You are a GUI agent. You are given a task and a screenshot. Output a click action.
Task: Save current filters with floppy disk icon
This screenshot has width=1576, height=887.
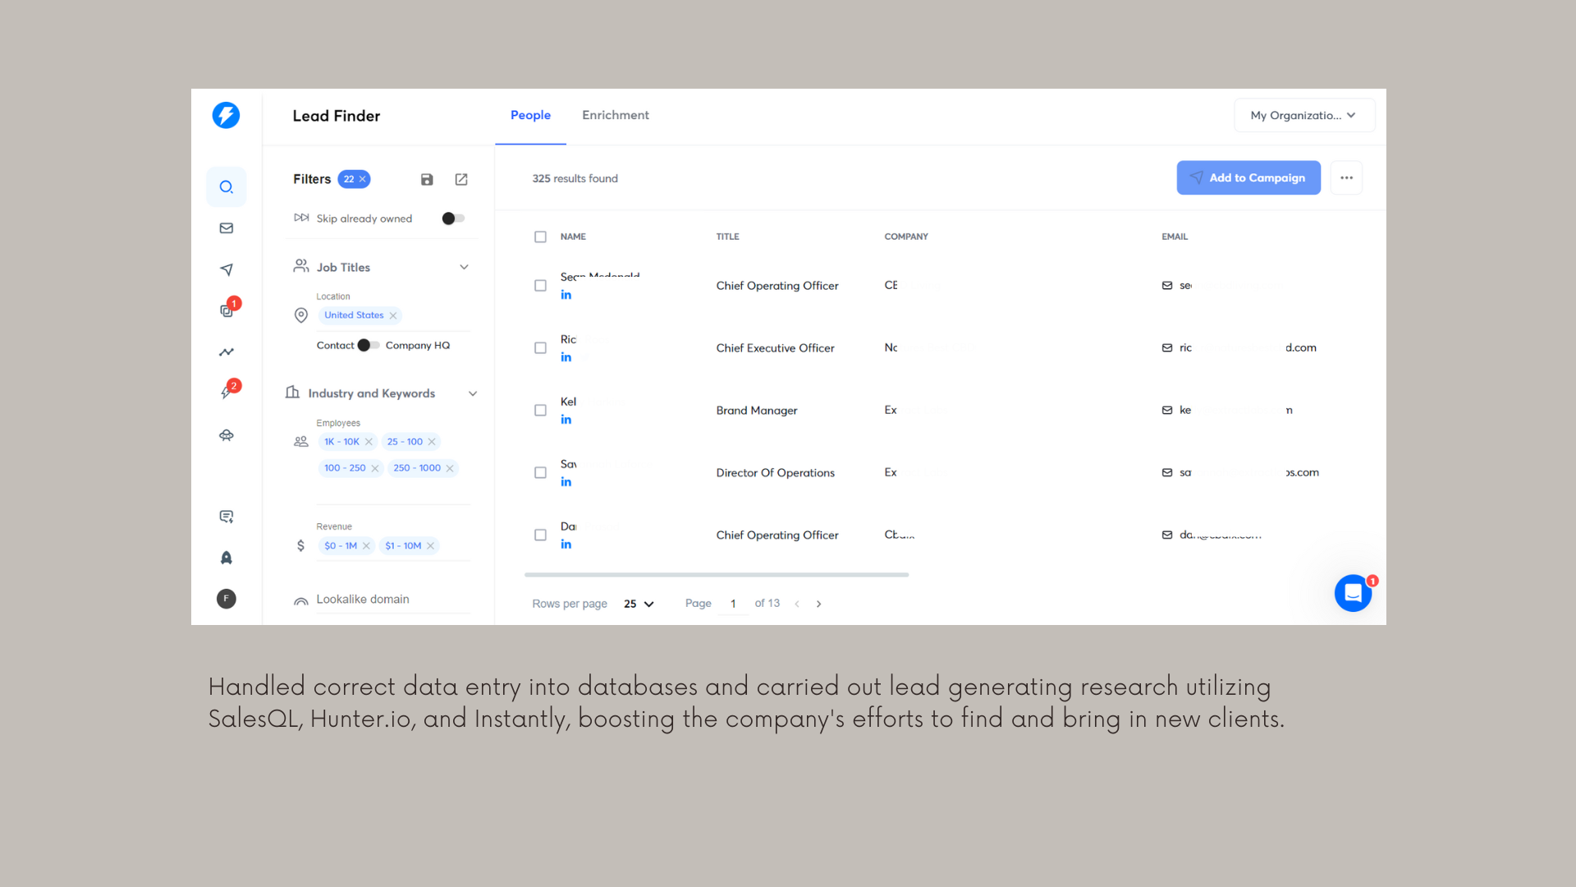(427, 179)
